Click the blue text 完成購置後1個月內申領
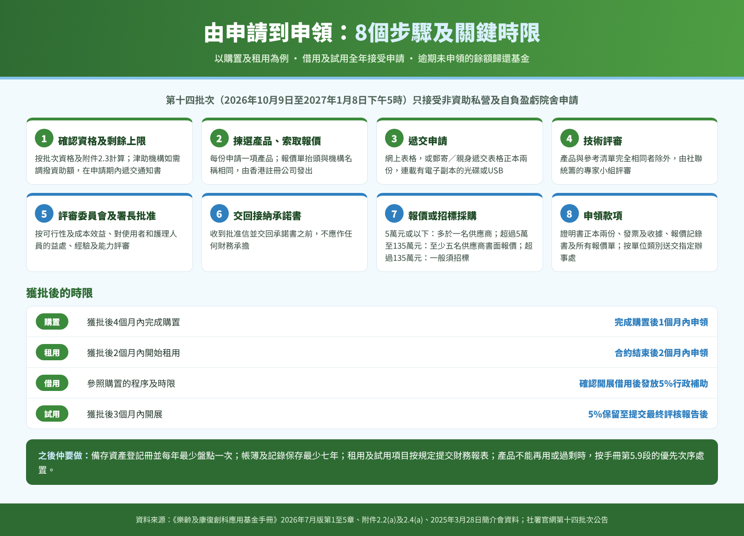 661,322
